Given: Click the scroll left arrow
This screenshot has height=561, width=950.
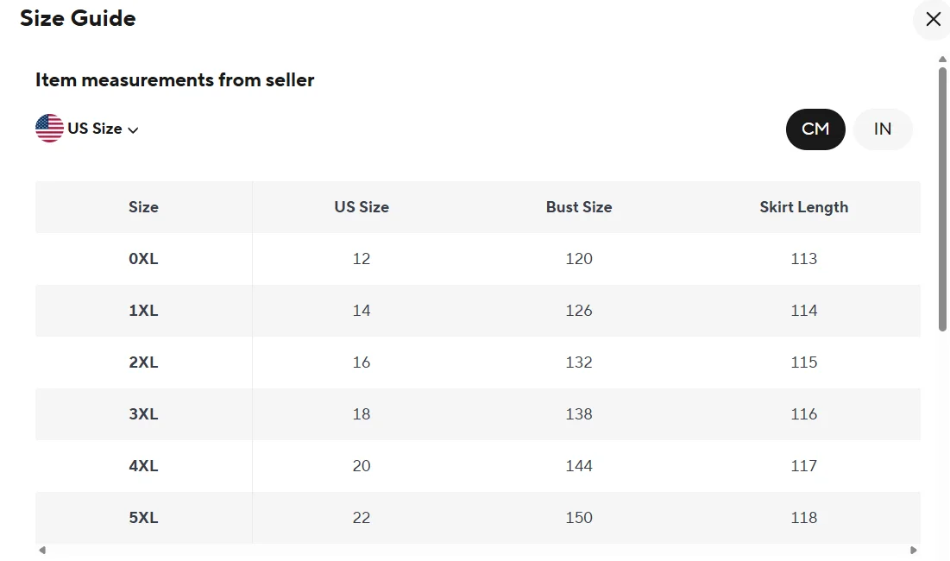Looking at the screenshot, I should pos(42,550).
